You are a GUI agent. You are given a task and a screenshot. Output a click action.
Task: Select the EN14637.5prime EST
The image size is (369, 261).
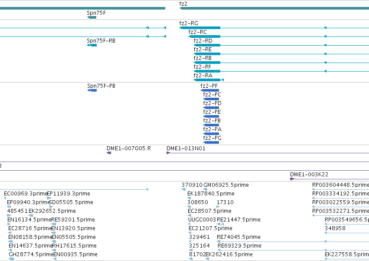click(x=10, y=251)
